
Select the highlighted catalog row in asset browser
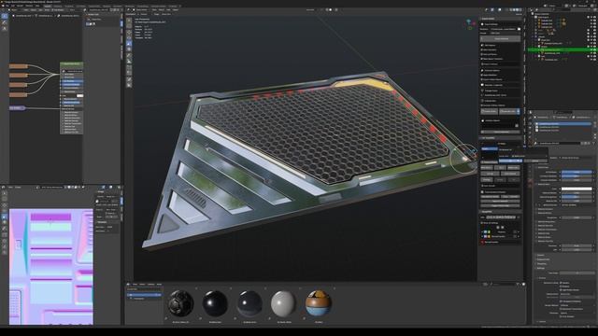point(144,295)
